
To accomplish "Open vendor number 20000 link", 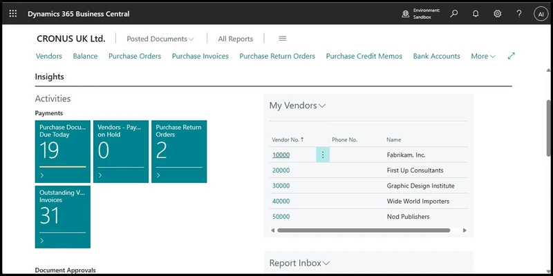I will pos(281,170).
